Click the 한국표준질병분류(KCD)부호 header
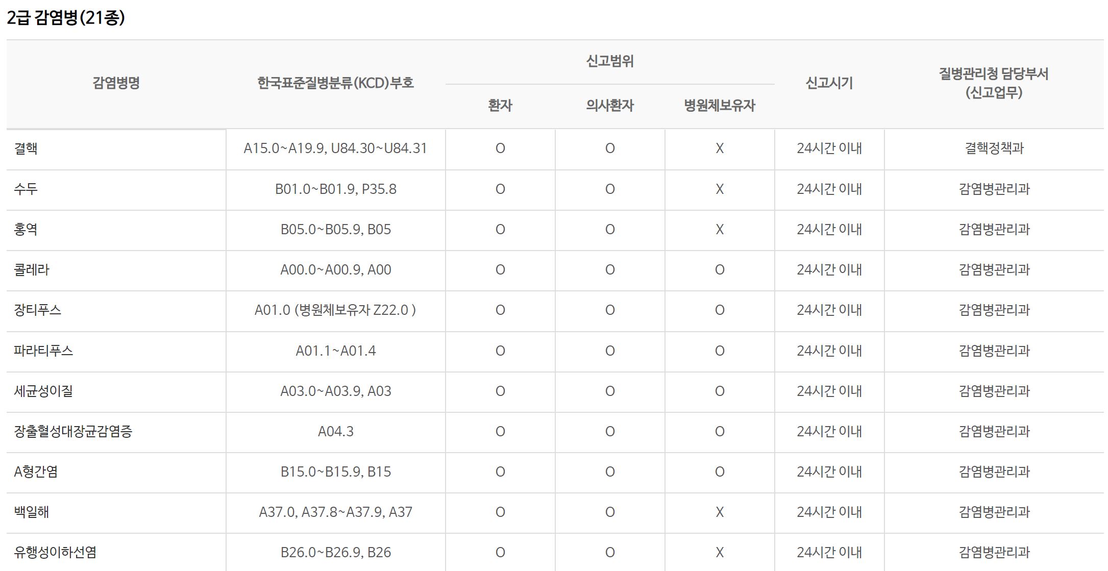 coord(335,83)
